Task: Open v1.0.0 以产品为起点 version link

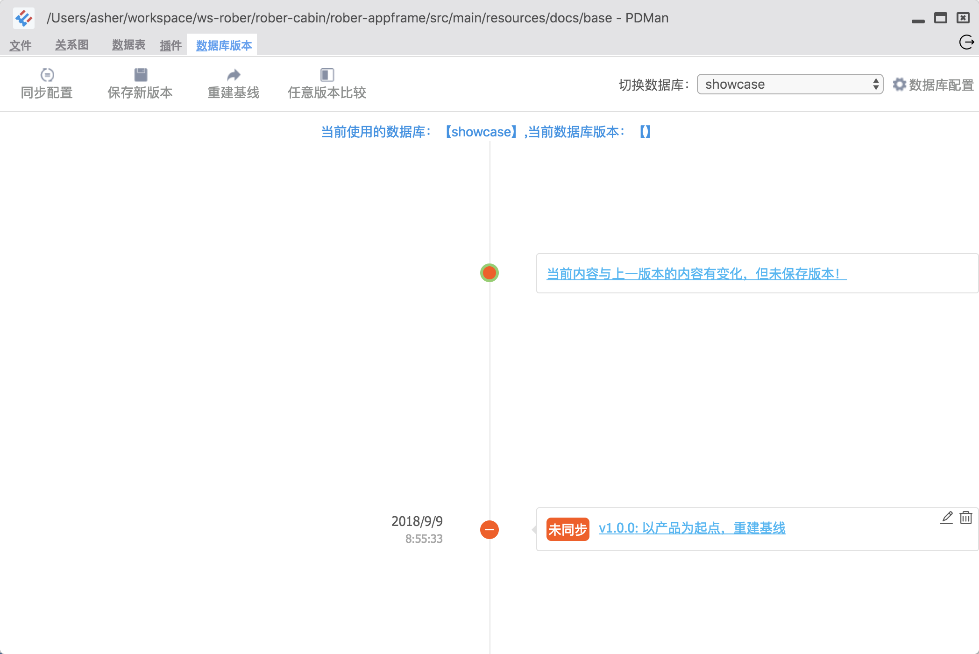Action: tap(692, 528)
